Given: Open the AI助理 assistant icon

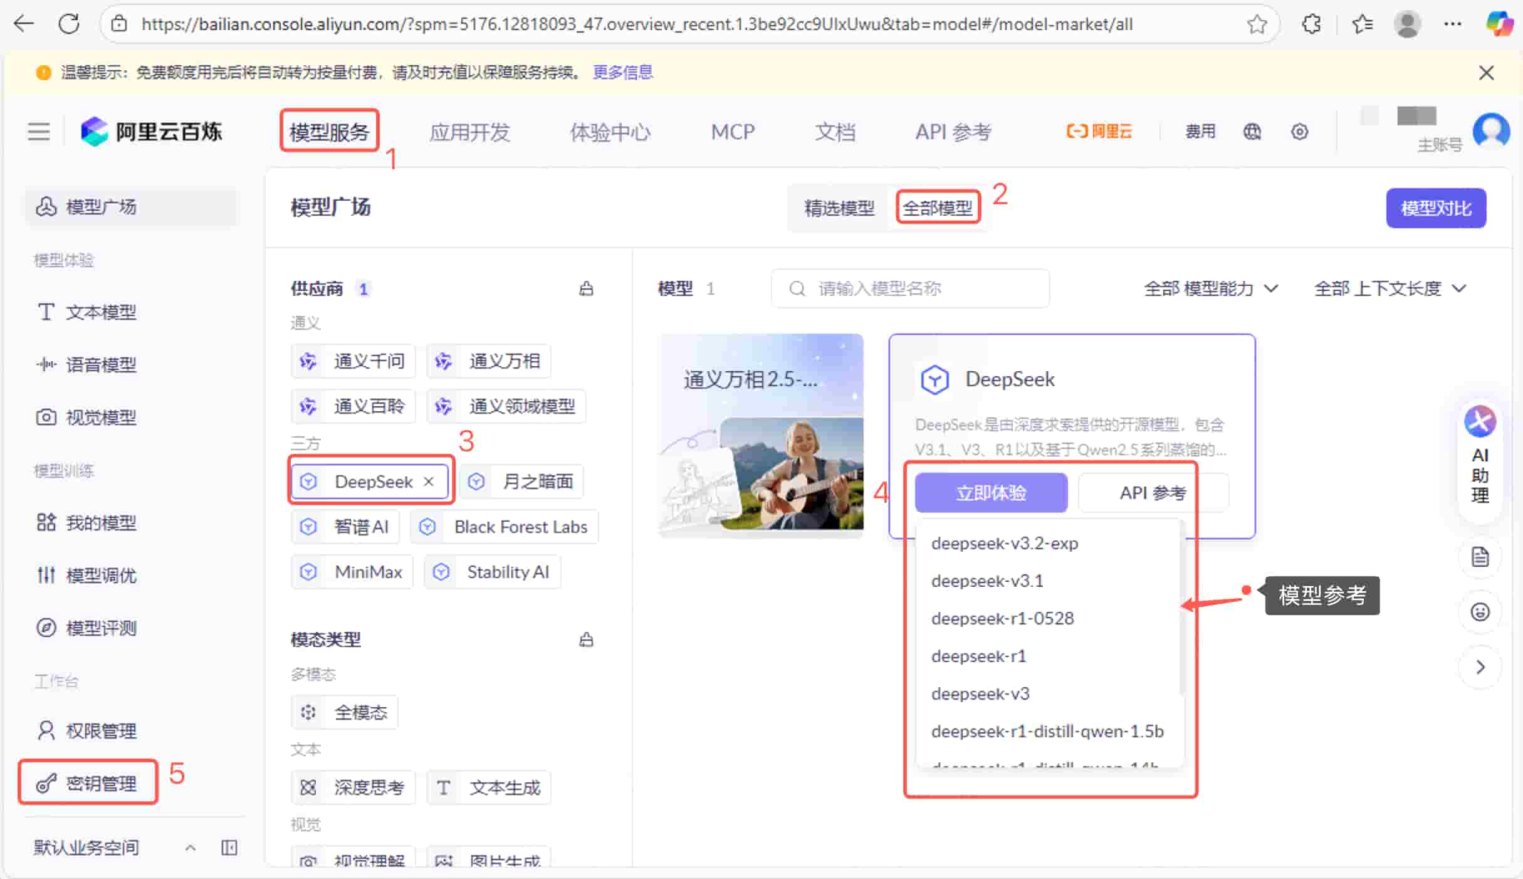Looking at the screenshot, I should point(1480,422).
